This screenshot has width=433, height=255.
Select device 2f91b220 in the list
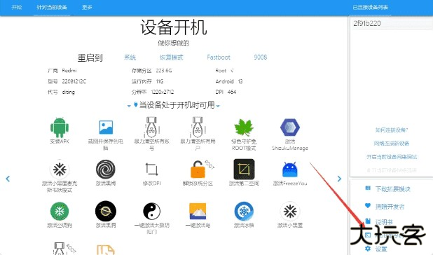point(391,23)
